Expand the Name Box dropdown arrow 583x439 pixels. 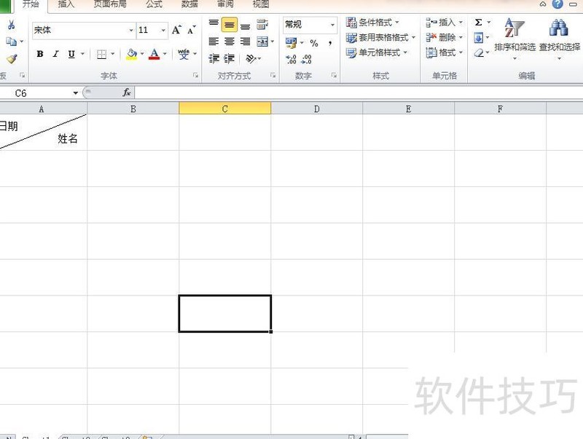tap(76, 93)
